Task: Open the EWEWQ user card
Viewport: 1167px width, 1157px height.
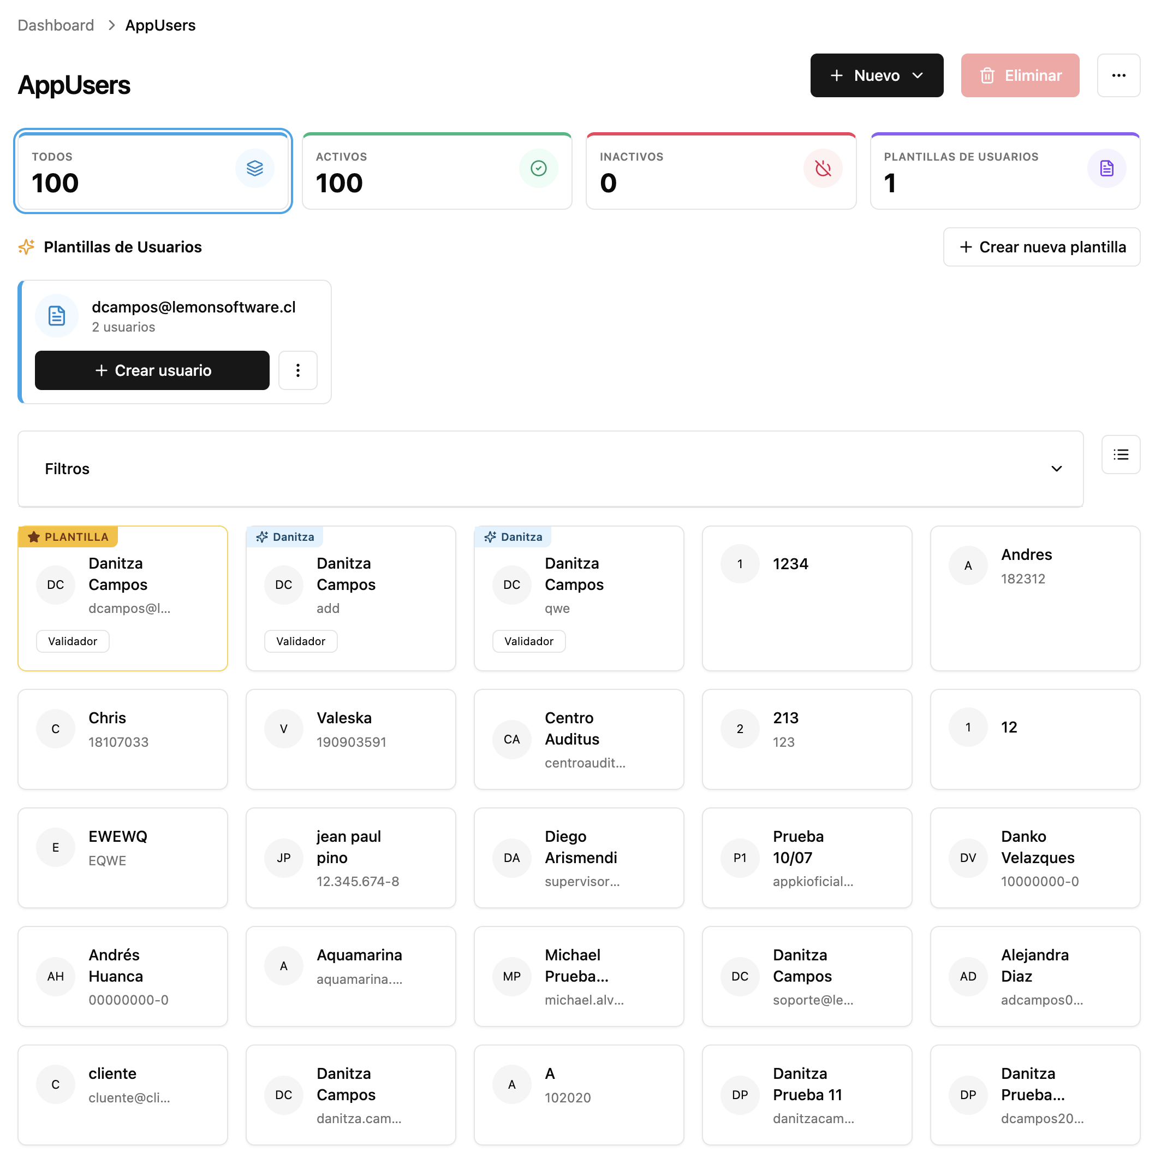Action: 123,857
